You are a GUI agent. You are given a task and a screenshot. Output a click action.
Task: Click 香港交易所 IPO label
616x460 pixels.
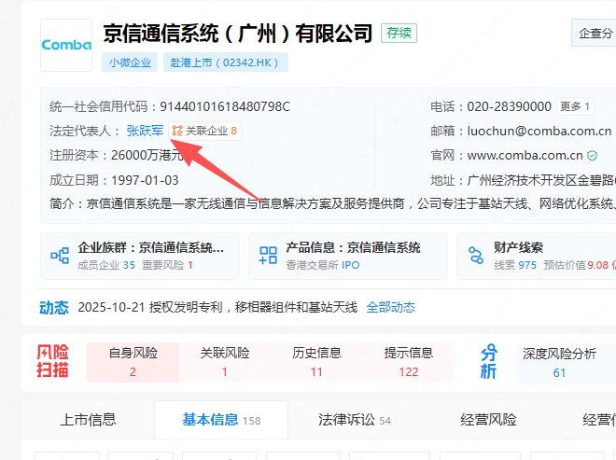323,265
